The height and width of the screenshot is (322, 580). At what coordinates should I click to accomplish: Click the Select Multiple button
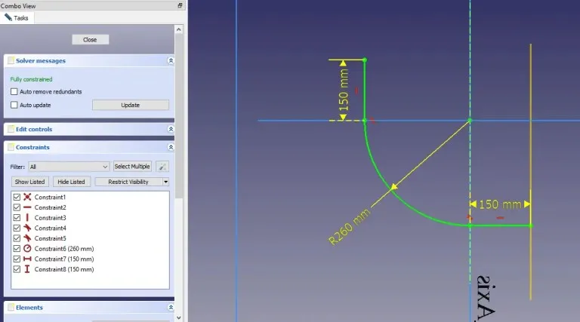[x=132, y=167]
